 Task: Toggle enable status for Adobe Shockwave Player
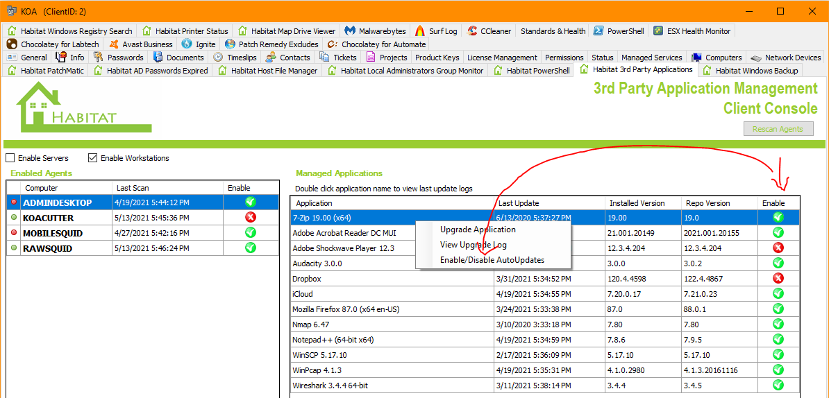click(x=778, y=248)
